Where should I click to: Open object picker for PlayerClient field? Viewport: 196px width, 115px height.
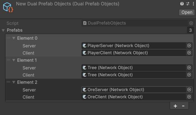point(189,53)
